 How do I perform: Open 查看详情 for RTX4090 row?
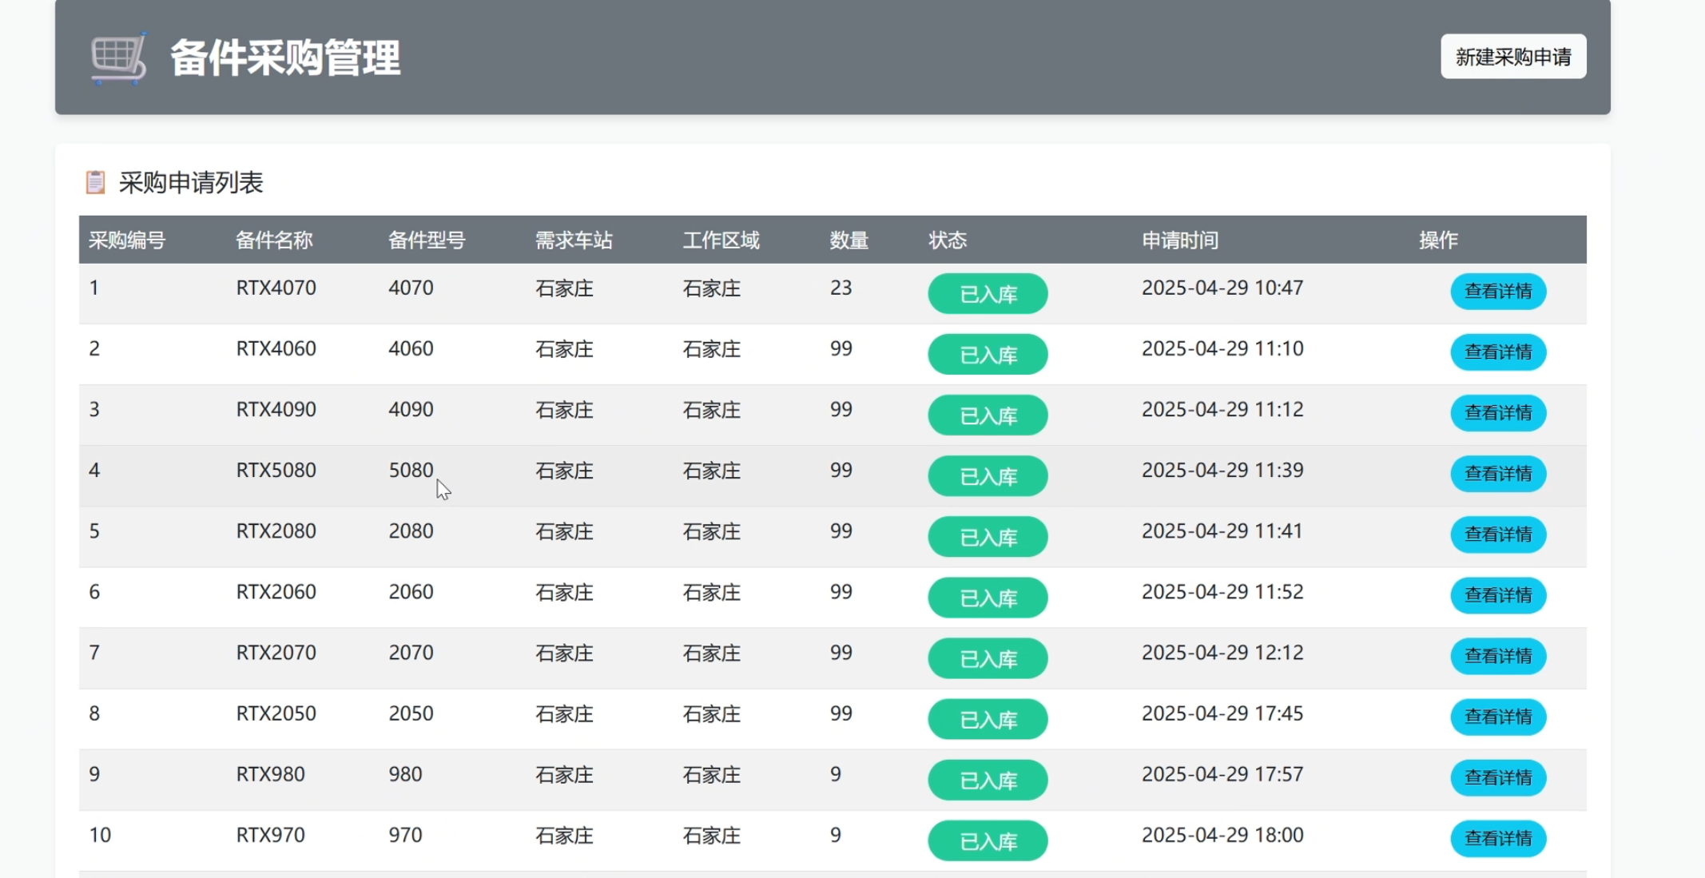click(1497, 413)
